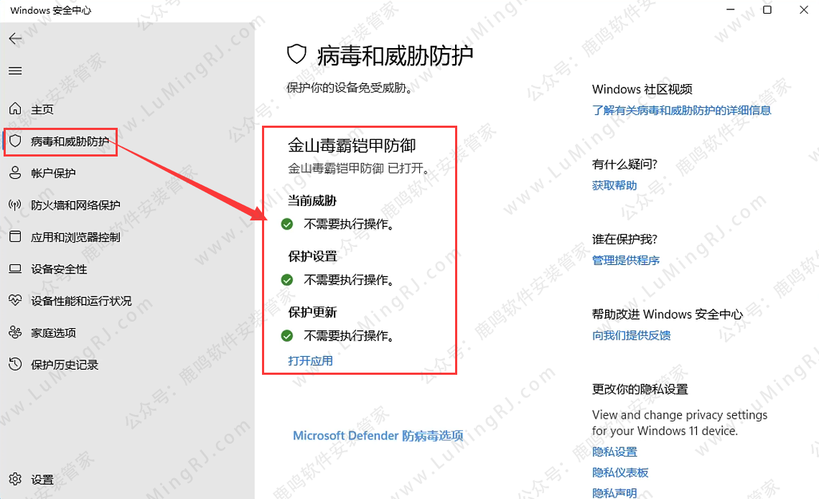
Task: Select 保护历史记录 in the sidebar
Action: (x=65, y=365)
